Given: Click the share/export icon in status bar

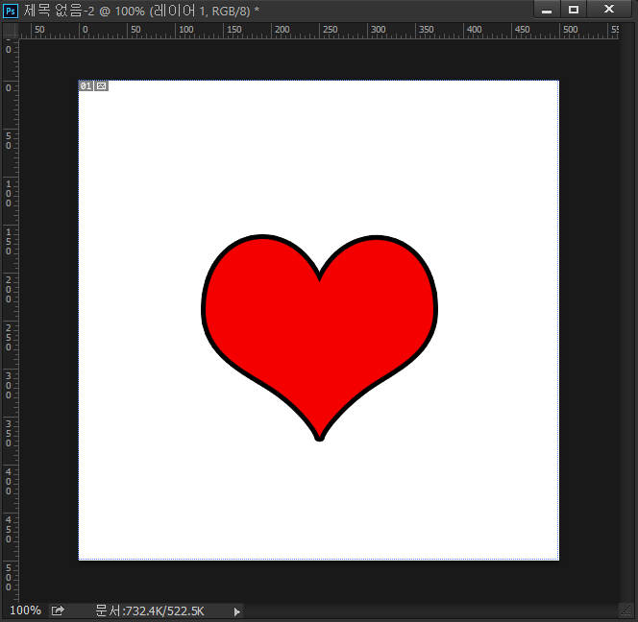Looking at the screenshot, I should click(x=58, y=610).
